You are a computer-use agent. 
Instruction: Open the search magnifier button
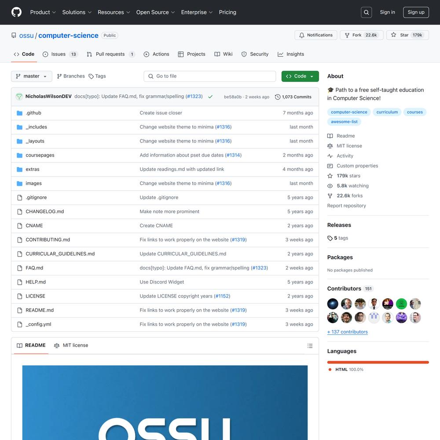click(x=366, y=12)
